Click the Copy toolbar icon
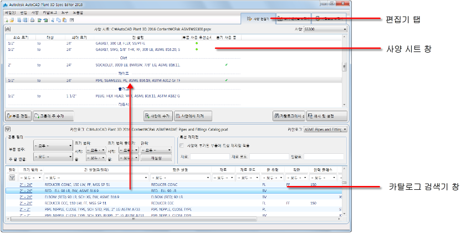The image size is (461, 233). pos(59,20)
